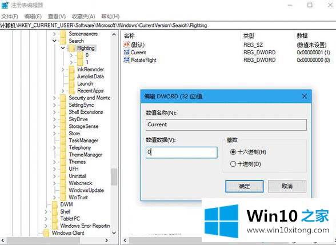Click the Shell Extensions folder icon
336x245 pixels.
coord(63,112)
